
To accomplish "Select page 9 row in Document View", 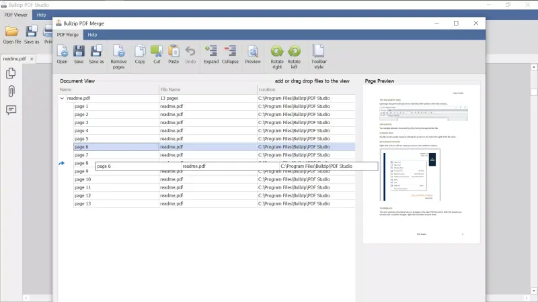I will 215,171.
